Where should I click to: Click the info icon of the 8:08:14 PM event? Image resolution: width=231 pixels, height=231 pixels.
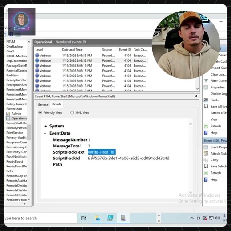(37, 76)
